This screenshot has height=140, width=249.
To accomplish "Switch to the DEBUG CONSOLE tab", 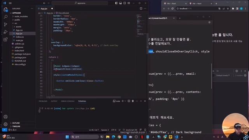I will (x=68, y=101).
